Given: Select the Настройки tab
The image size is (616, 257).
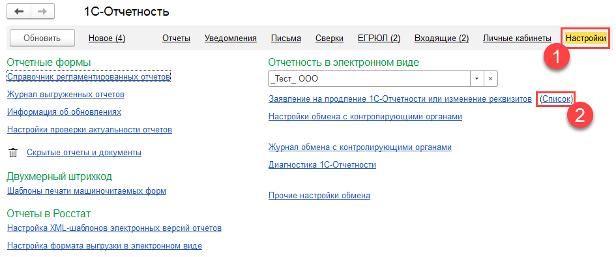Looking at the screenshot, I should pos(586,38).
